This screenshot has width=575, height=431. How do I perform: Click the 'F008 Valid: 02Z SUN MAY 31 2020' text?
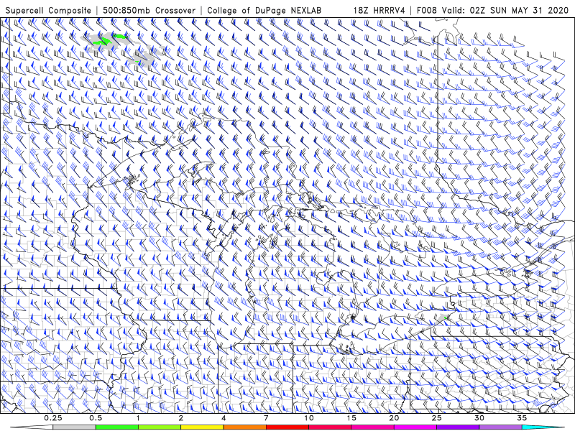click(x=493, y=10)
